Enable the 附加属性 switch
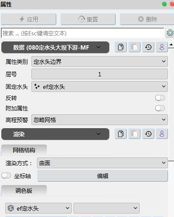This screenshot has width=174, height=217. (x=160, y=108)
